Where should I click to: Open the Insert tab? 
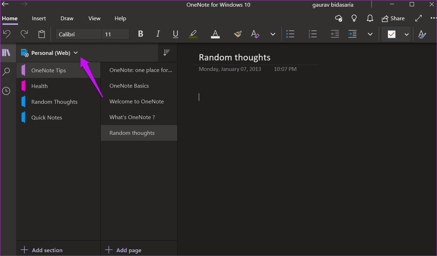pyautogui.click(x=39, y=19)
